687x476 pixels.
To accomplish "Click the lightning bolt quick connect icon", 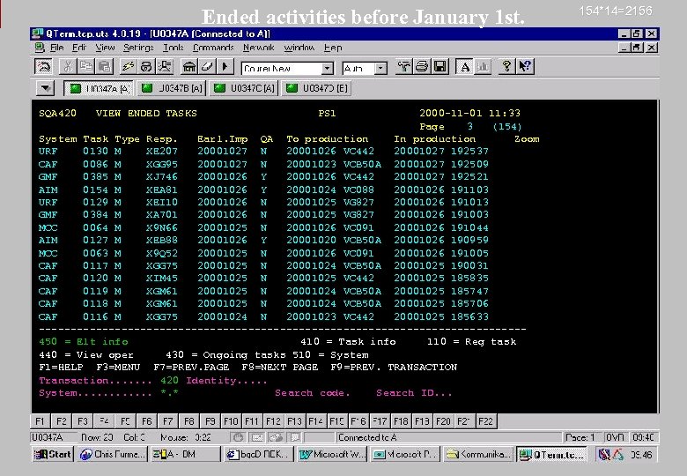I will 128,67.
